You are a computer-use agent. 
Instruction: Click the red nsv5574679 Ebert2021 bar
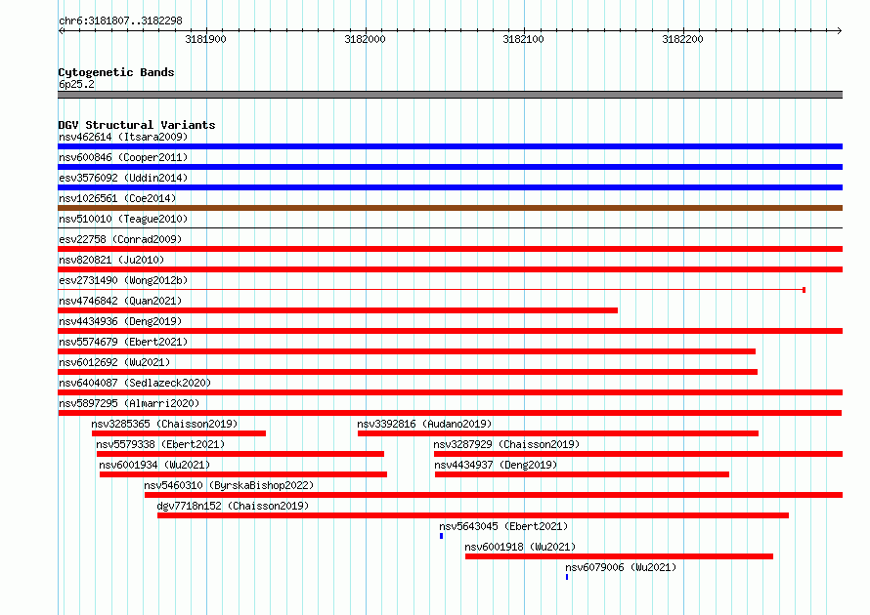pyautogui.click(x=407, y=351)
